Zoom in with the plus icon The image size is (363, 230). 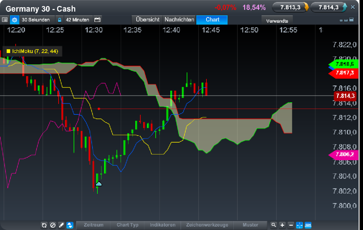point(282,225)
